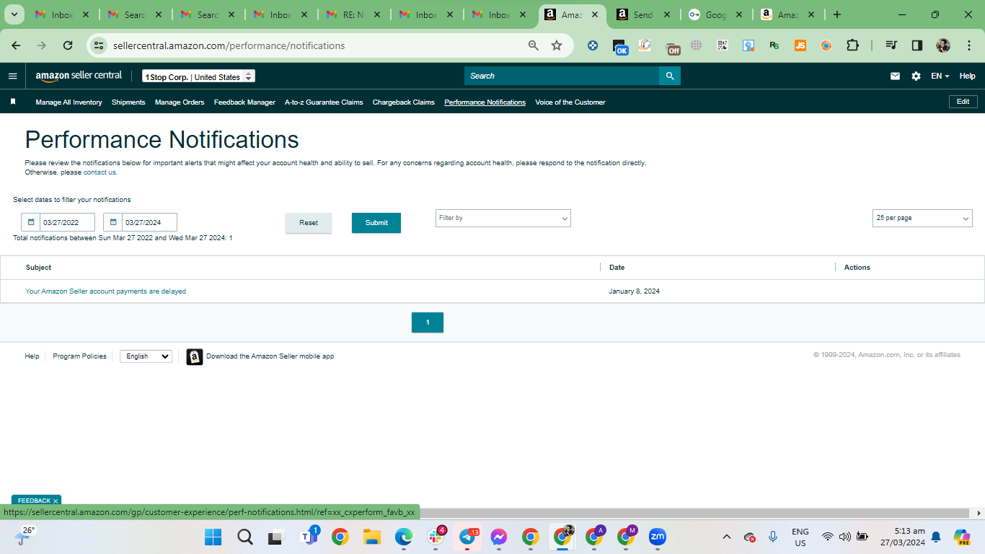Image resolution: width=985 pixels, height=554 pixels.
Task: Select Performance Notifications in favorites bar
Action: [x=485, y=102]
